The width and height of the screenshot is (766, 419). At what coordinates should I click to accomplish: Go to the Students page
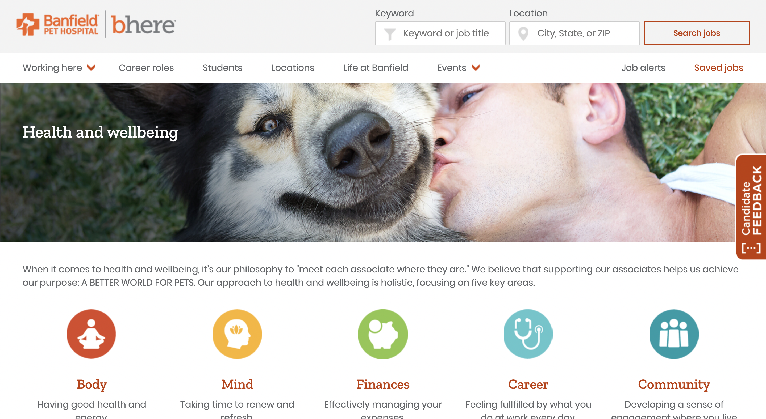point(222,68)
